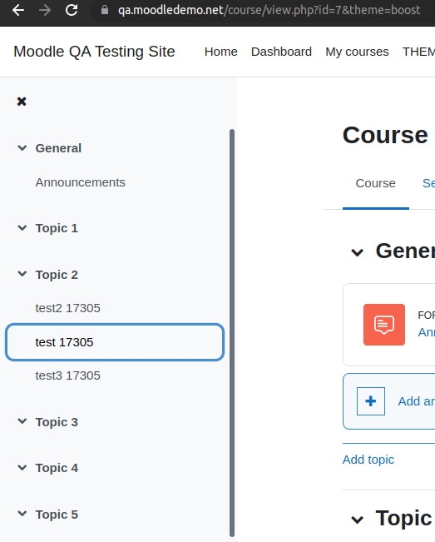
Task: Collapse Topic 2 in course index
Action: click(x=22, y=274)
